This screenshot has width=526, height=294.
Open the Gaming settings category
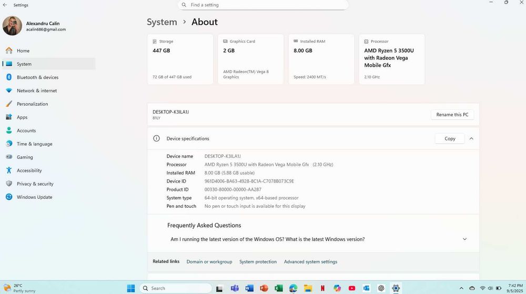point(48,157)
